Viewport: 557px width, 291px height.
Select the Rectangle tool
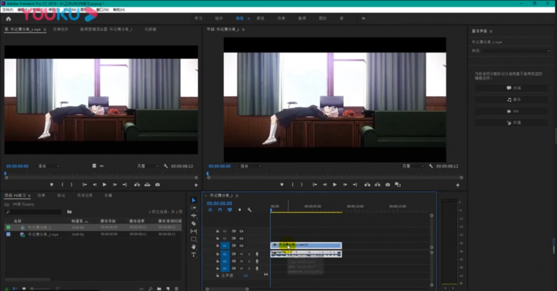(194, 239)
